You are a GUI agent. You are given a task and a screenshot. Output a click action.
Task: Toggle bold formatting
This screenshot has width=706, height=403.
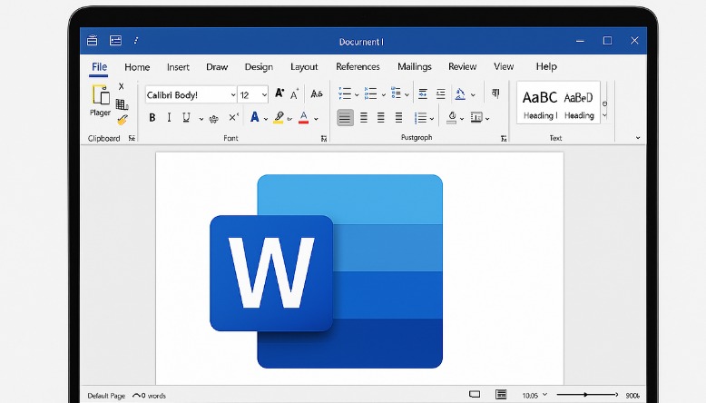click(x=152, y=117)
